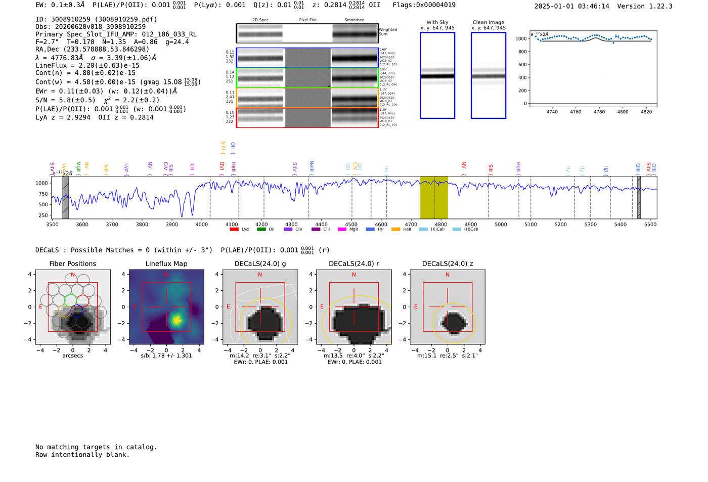
Task: Click the magenta CII line label
Action: [x=192, y=170]
